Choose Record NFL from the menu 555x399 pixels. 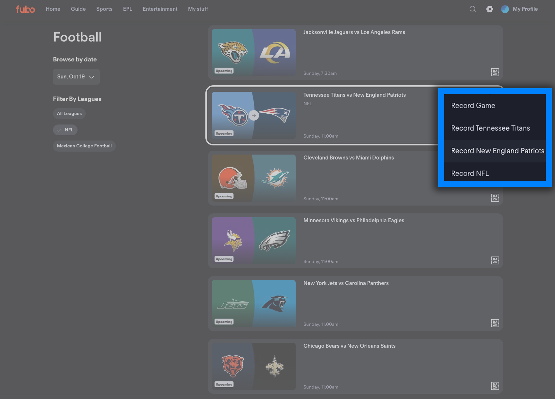[x=495, y=173]
